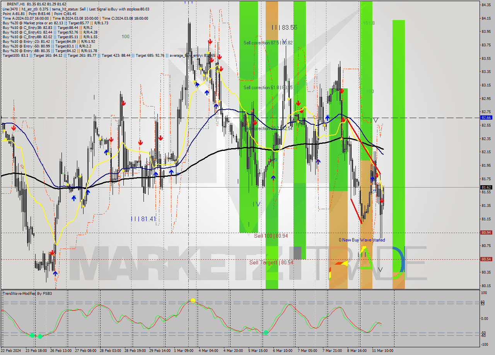The width and height of the screenshot is (495, 355).
Task: Click the 'TrendWave-Modified By FSB3' indicator title
Action: pyautogui.click(x=27, y=294)
